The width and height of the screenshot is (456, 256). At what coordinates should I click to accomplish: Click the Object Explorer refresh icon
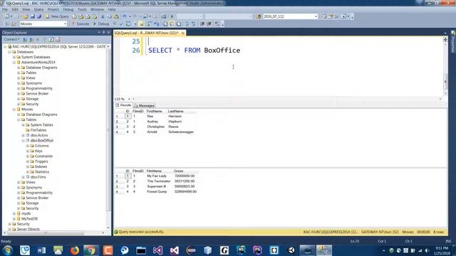coord(51,39)
